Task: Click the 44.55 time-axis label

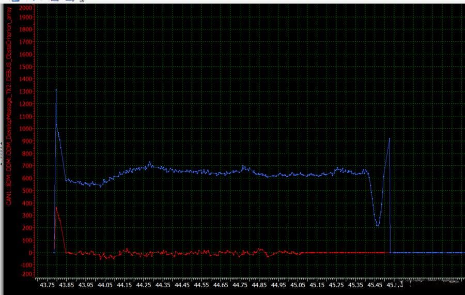Action: 202,285
